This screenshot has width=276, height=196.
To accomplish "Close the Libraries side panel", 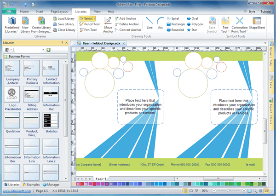I will pos(67,42).
